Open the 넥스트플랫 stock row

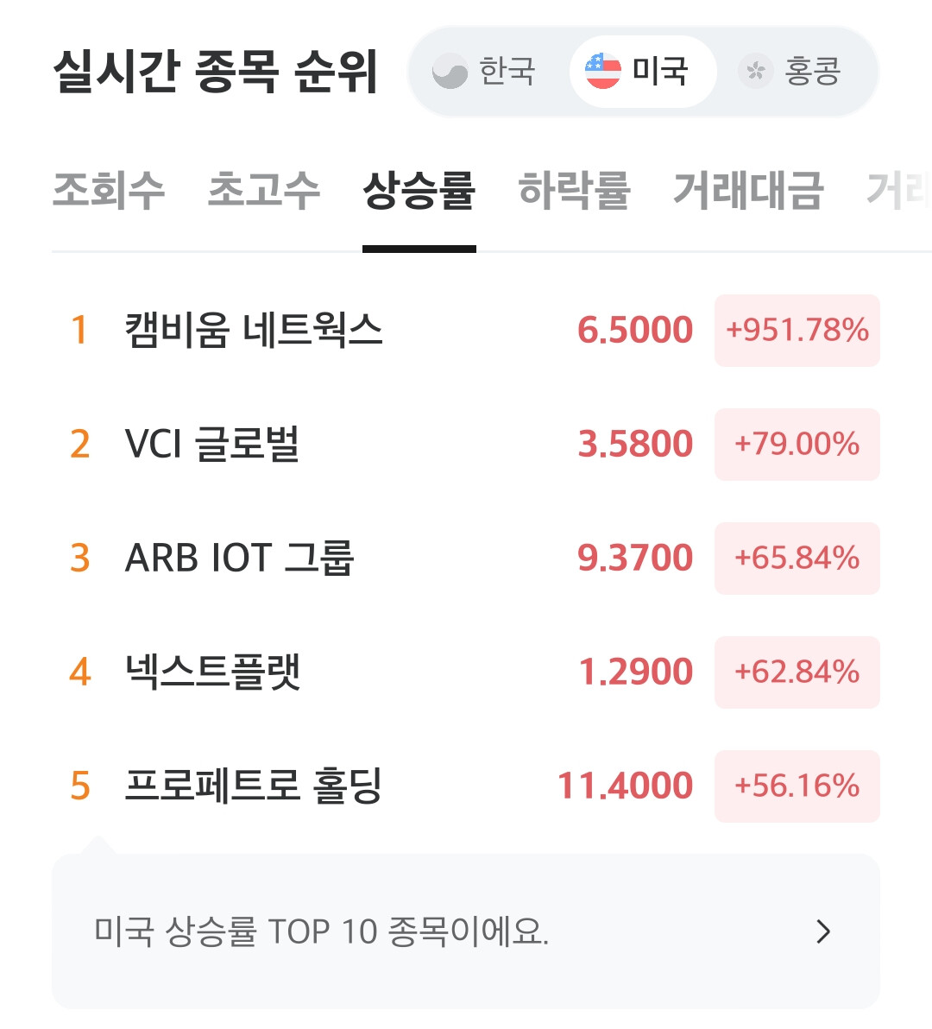coord(466,672)
